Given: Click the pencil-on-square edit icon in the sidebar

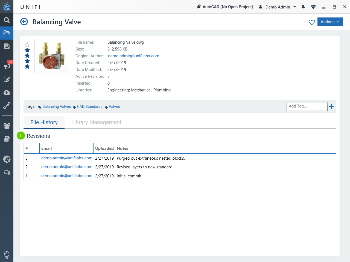Looking at the screenshot, I should pyautogui.click(x=7, y=79).
